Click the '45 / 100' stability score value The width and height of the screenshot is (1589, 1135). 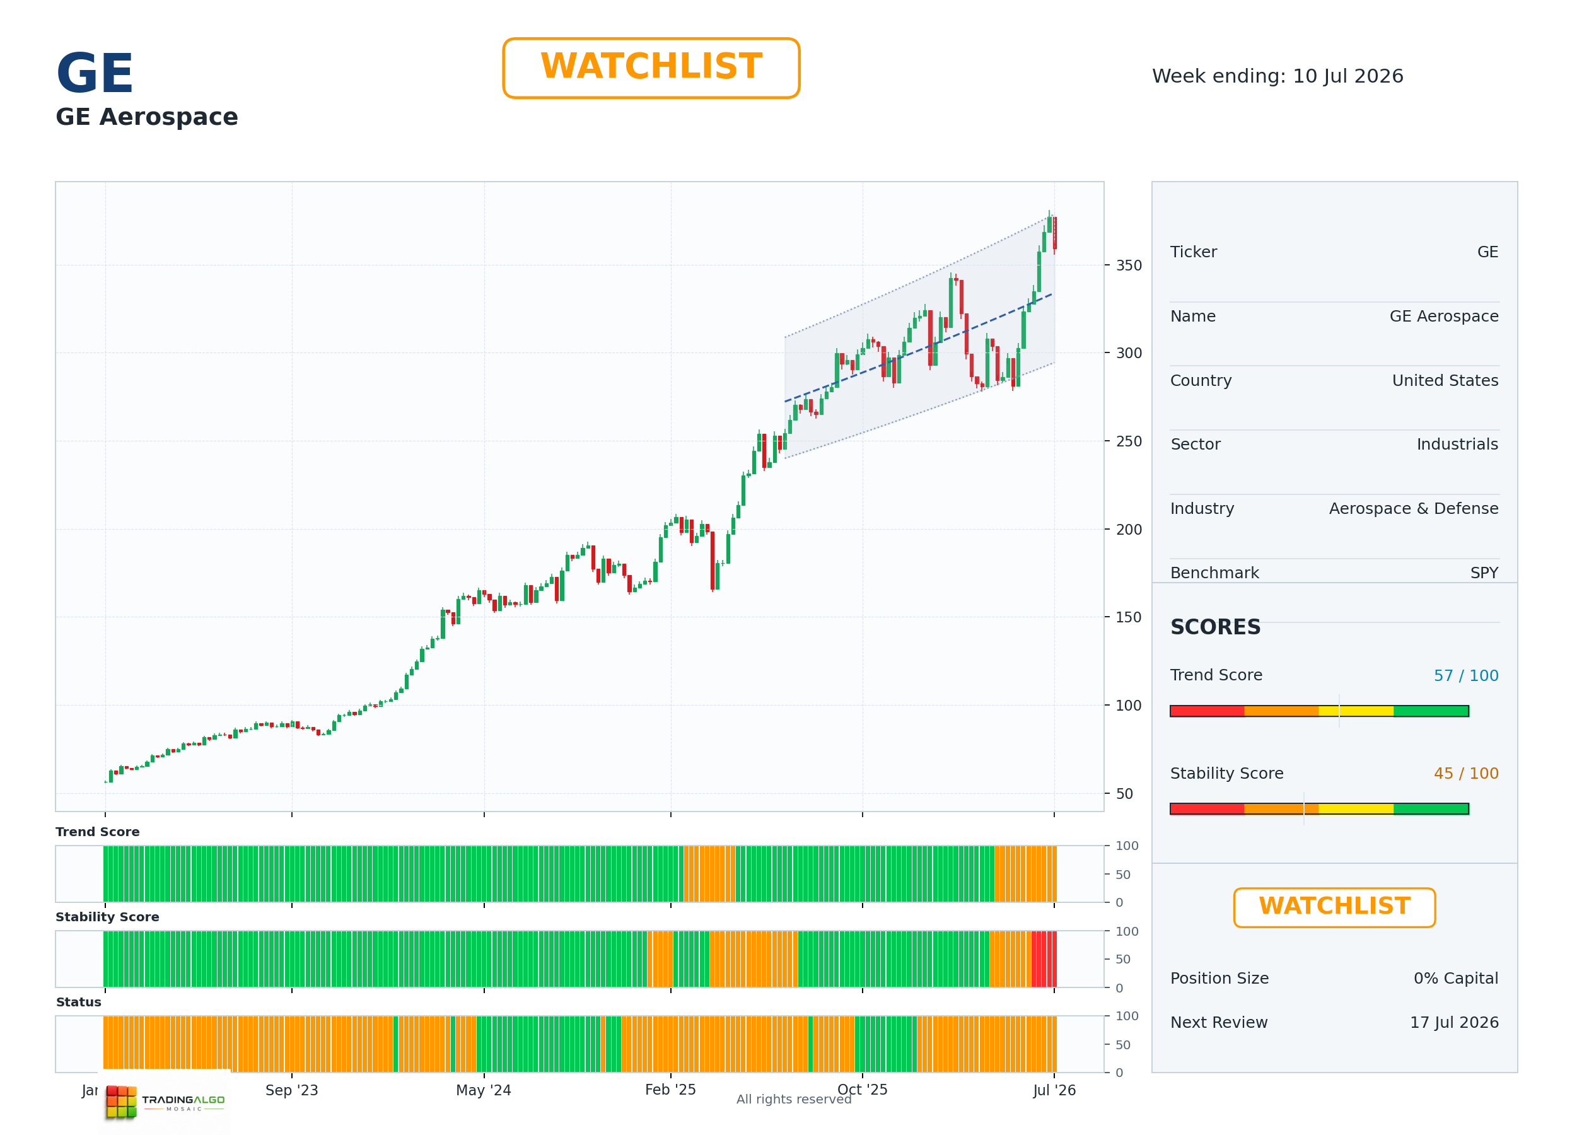click(x=1466, y=773)
